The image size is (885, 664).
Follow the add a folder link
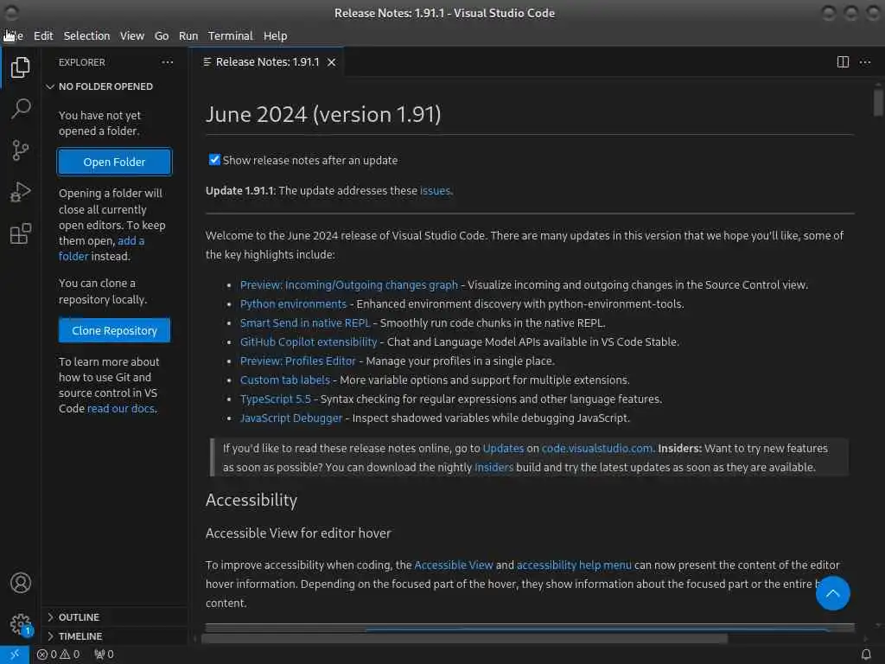click(102, 248)
